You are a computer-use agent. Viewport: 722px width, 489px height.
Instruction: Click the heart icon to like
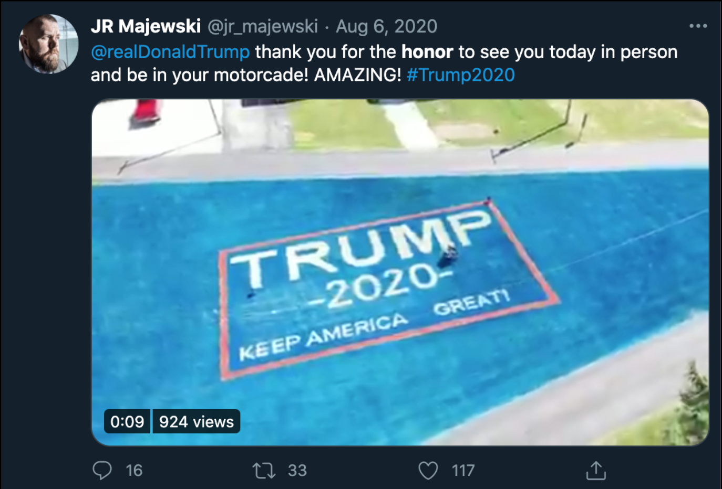pyautogui.click(x=428, y=471)
